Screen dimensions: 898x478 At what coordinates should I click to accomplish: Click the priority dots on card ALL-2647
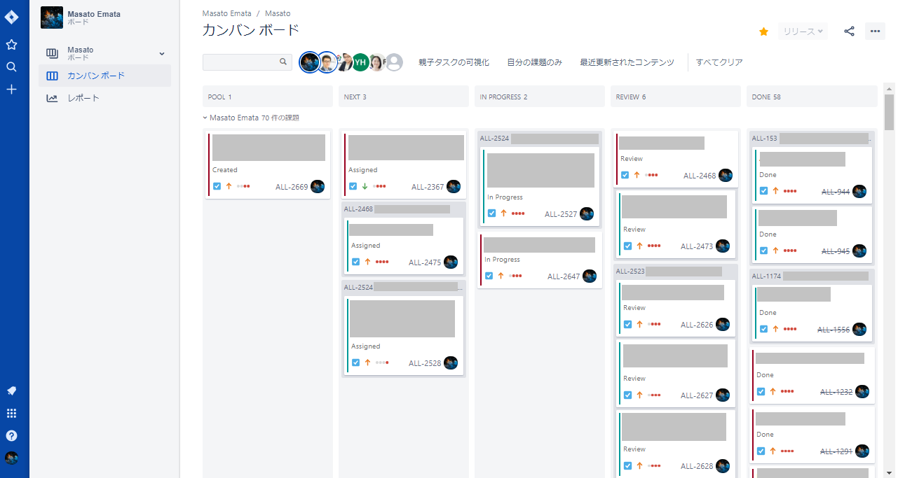tap(515, 275)
